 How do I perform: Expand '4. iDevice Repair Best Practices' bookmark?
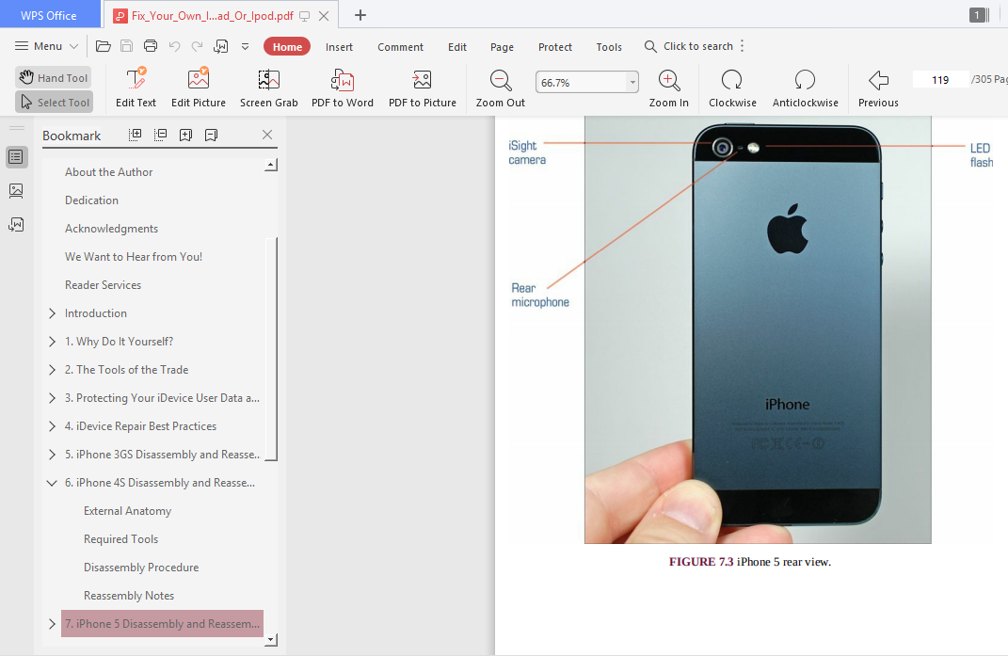coord(52,426)
